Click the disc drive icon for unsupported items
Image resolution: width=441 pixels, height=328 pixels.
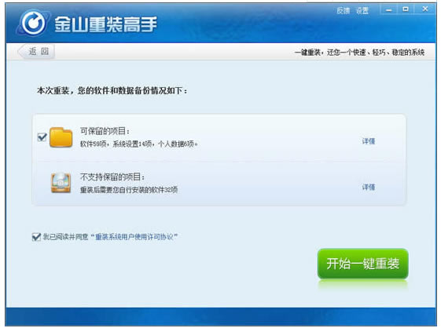(61, 183)
